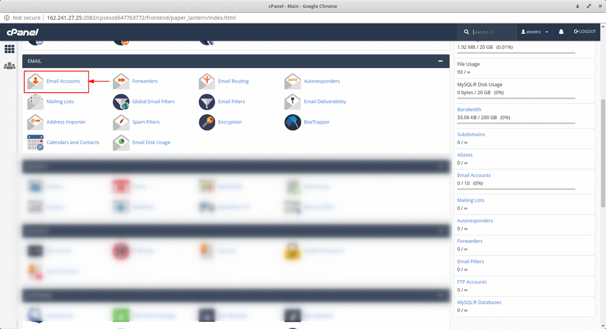
Task: Click the Spam Filters envelope icon
Action: tap(121, 122)
